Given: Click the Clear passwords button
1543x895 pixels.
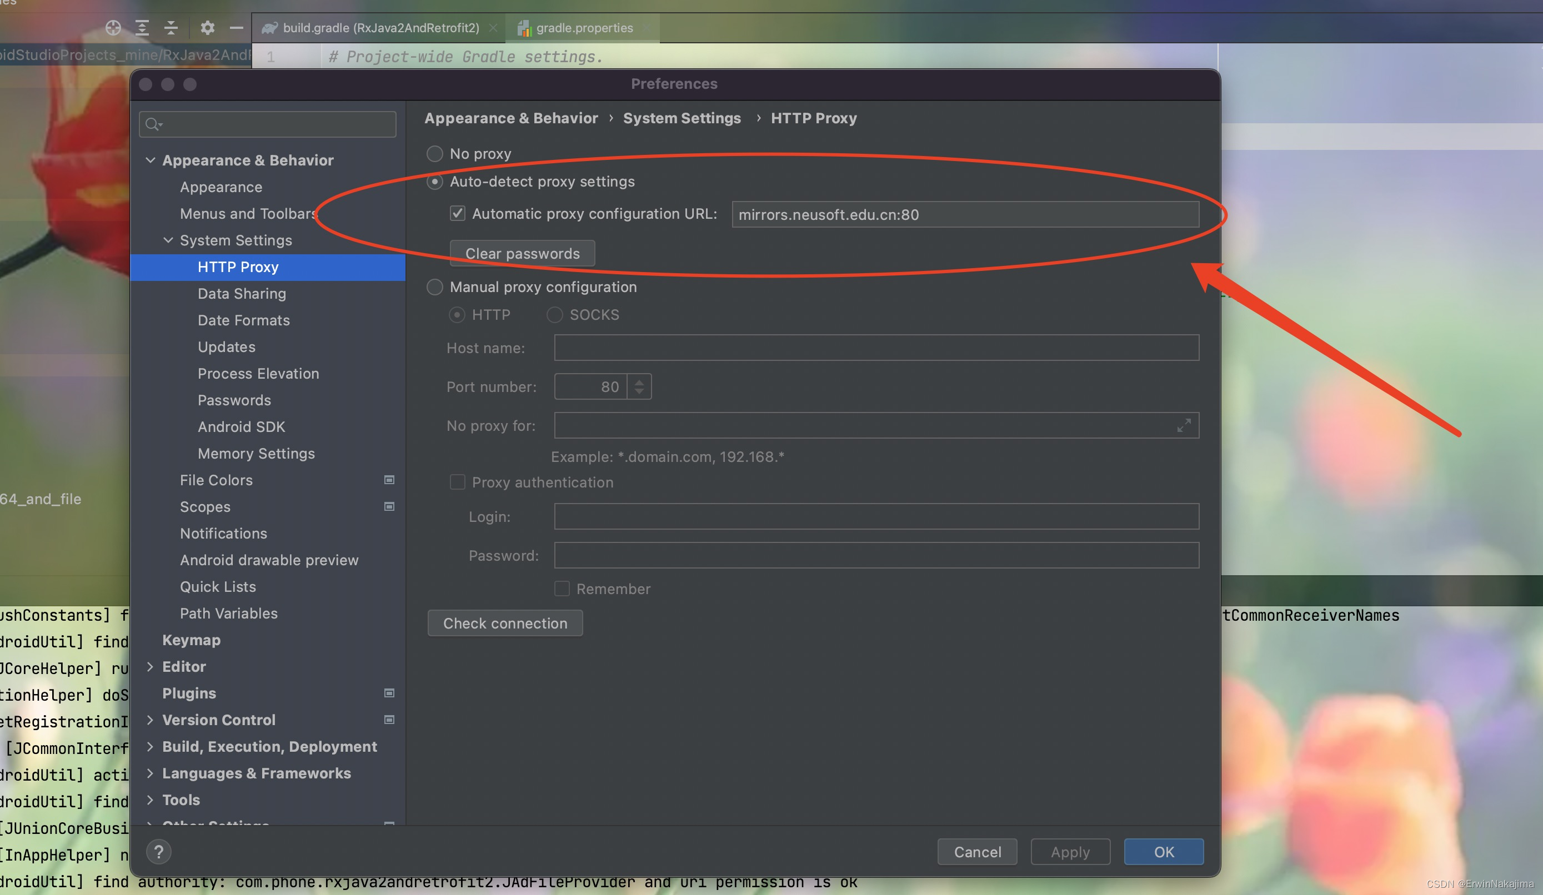Looking at the screenshot, I should pyautogui.click(x=522, y=253).
